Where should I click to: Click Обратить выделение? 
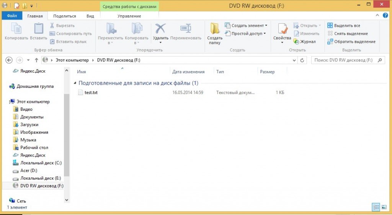(x=351, y=42)
